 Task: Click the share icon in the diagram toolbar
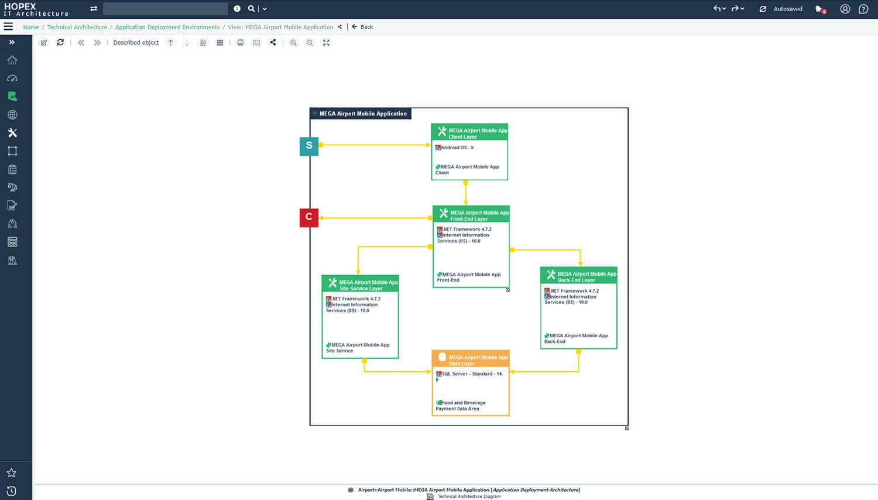coord(273,43)
